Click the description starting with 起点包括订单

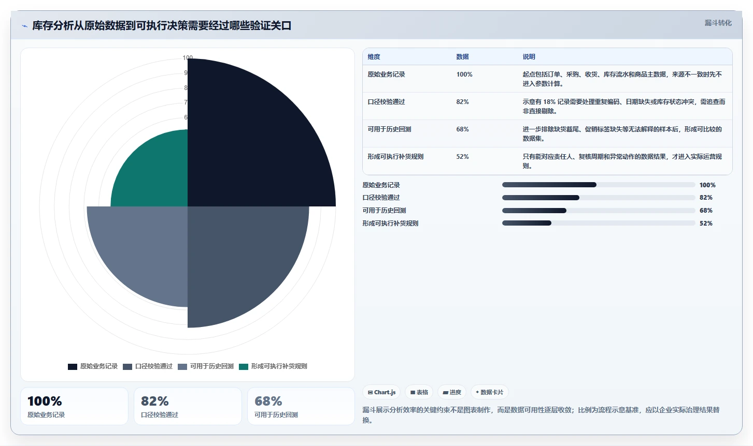click(622, 79)
